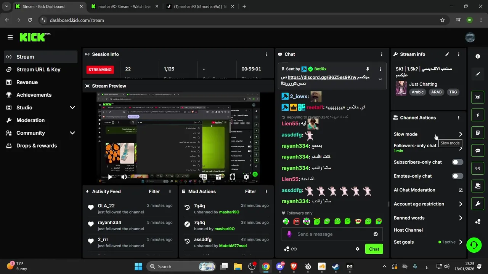Open chat settings gear beside Chat button

358,249
